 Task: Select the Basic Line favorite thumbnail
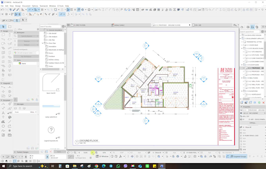(x=51, y=82)
